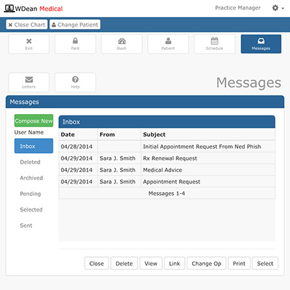
Task: Select the Messages inbox icon tile
Action: pyautogui.click(x=261, y=44)
